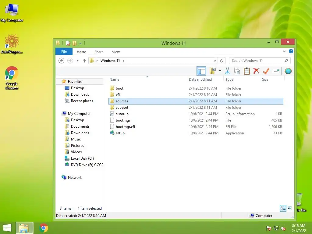312x234 pixels.
Task: Open Downloads under Favorites
Action: (x=80, y=94)
